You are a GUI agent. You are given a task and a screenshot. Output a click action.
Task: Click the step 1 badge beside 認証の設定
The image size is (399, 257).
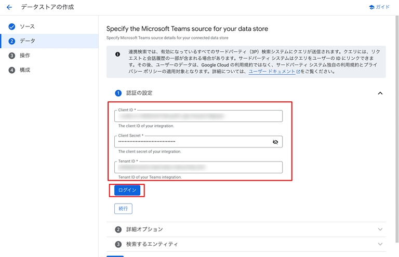tap(118, 93)
